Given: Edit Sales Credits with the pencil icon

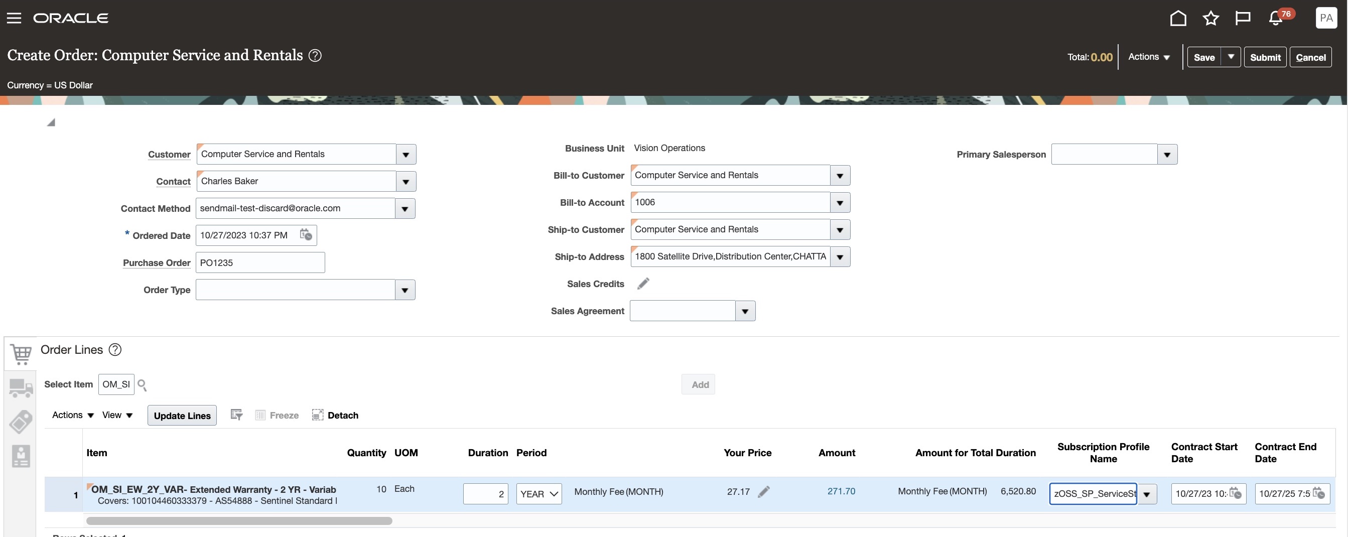Looking at the screenshot, I should pyautogui.click(x=643, y=284).
